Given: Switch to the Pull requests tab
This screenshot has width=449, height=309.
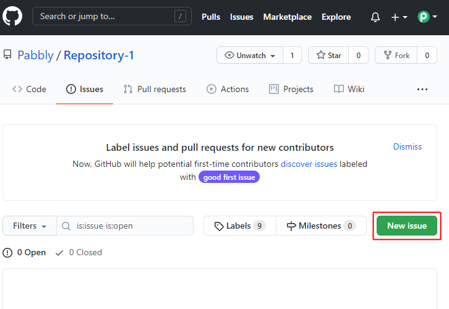Looking at the screenshot, I should pyautogui.click(x=155, y=89).
